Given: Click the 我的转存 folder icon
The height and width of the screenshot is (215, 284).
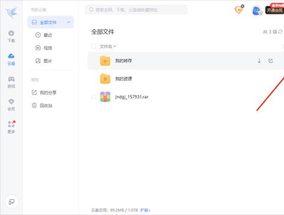Looking at the screenshot, I should click(105, 61).
